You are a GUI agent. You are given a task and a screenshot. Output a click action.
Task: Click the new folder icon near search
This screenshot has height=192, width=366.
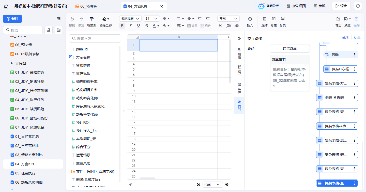click(59, 30)
